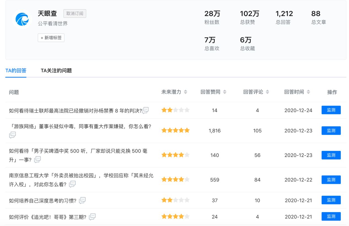This screenshot has height=226, width=349.
Task: Click the 1,816 upvote count
Action: pyautogui.click(x=215, y=131)
